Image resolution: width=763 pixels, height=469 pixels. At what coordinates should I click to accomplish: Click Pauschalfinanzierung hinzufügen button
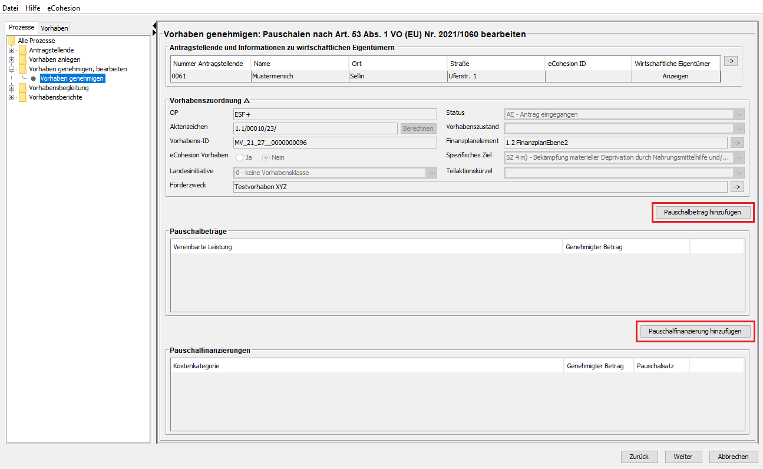pos(695,331)
